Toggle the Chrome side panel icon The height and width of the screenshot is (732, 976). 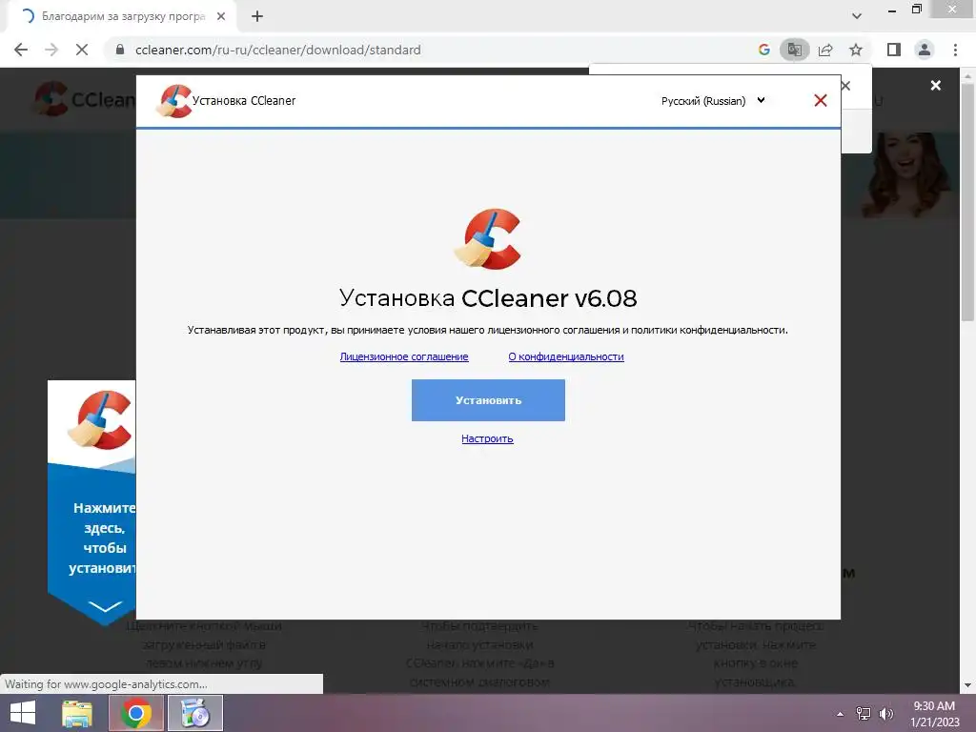point(894,50)
